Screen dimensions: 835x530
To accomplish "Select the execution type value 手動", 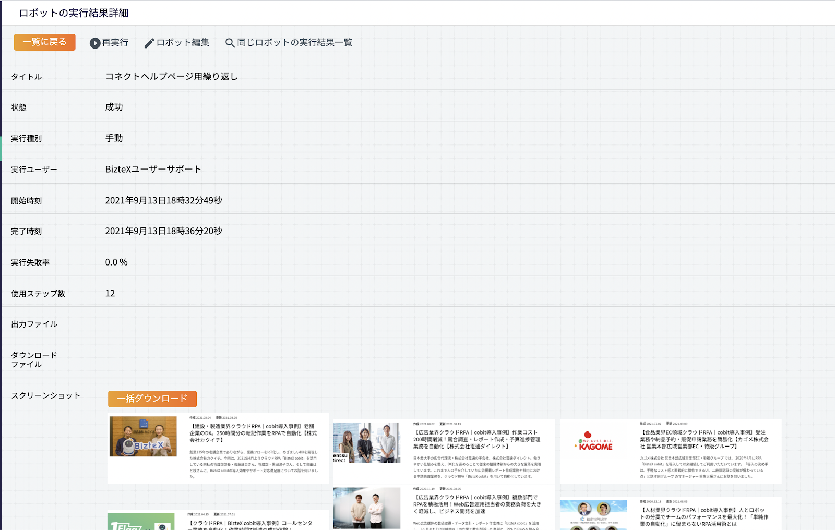I will coord(114,138).
